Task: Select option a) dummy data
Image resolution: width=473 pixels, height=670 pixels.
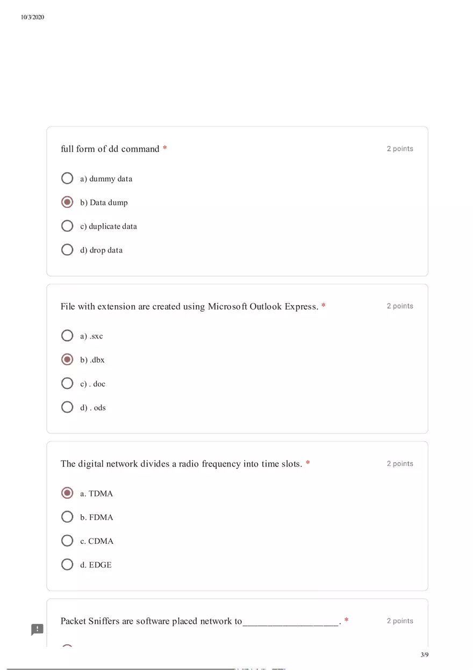Action: [67, 178]
